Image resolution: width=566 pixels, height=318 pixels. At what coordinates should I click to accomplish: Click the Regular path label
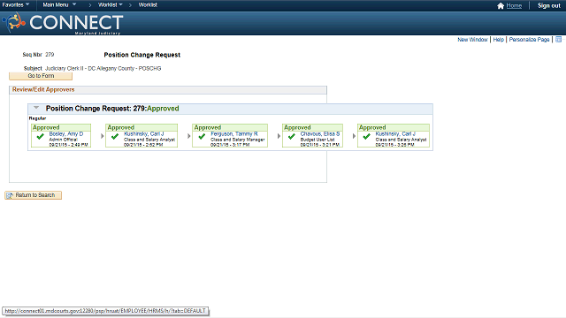[x=37, y=118]
